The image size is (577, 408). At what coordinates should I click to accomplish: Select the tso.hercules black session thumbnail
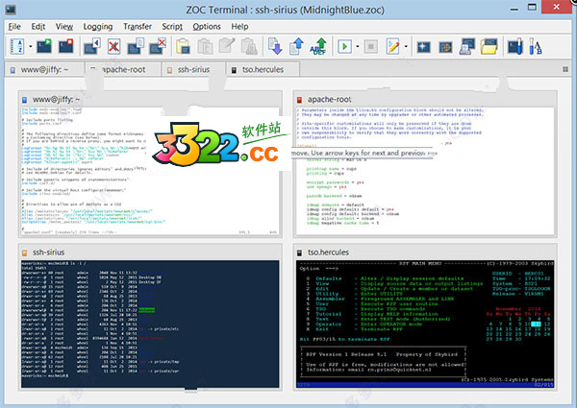click(425, 324)
